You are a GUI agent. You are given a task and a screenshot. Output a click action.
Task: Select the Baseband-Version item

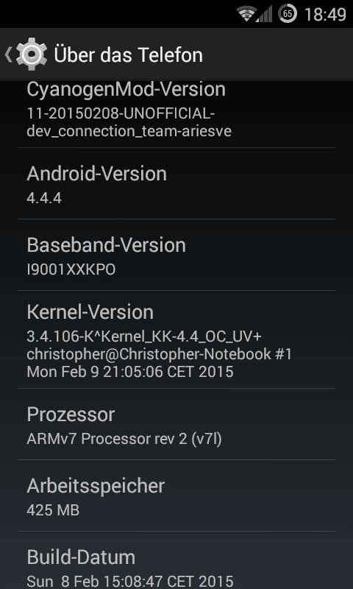[x=176, y=255]
